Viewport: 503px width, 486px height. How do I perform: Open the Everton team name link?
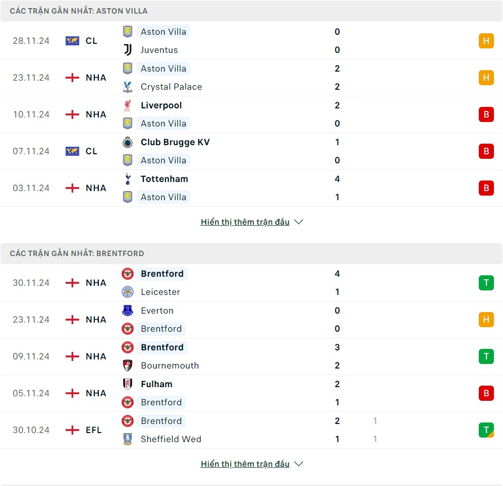[157, 311]
